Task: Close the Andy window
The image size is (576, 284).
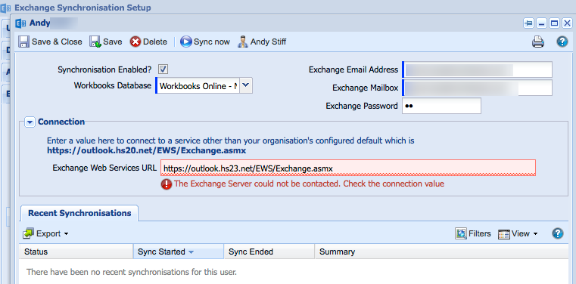Action: (567, 23)
